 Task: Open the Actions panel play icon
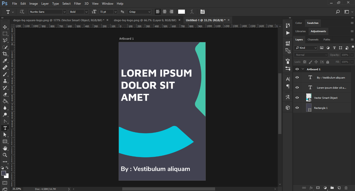[288, 33]
